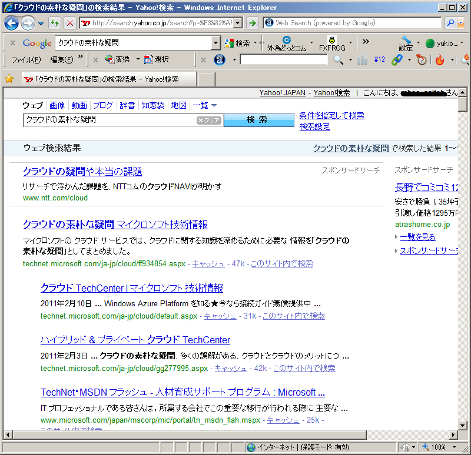Switch to the 画像 search tab
The width and height of the screenshot is (471, 455).
pos(57,105)
